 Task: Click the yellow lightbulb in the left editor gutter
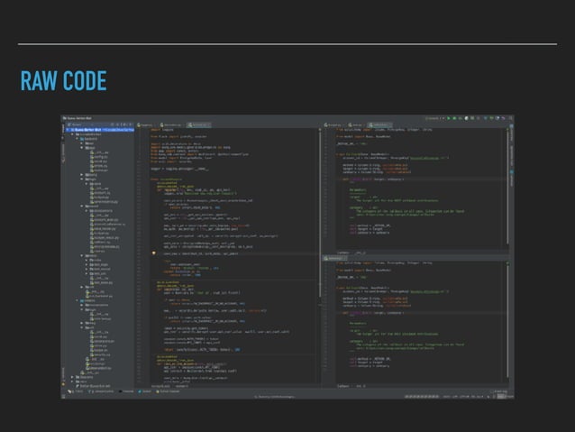[153, 253]
